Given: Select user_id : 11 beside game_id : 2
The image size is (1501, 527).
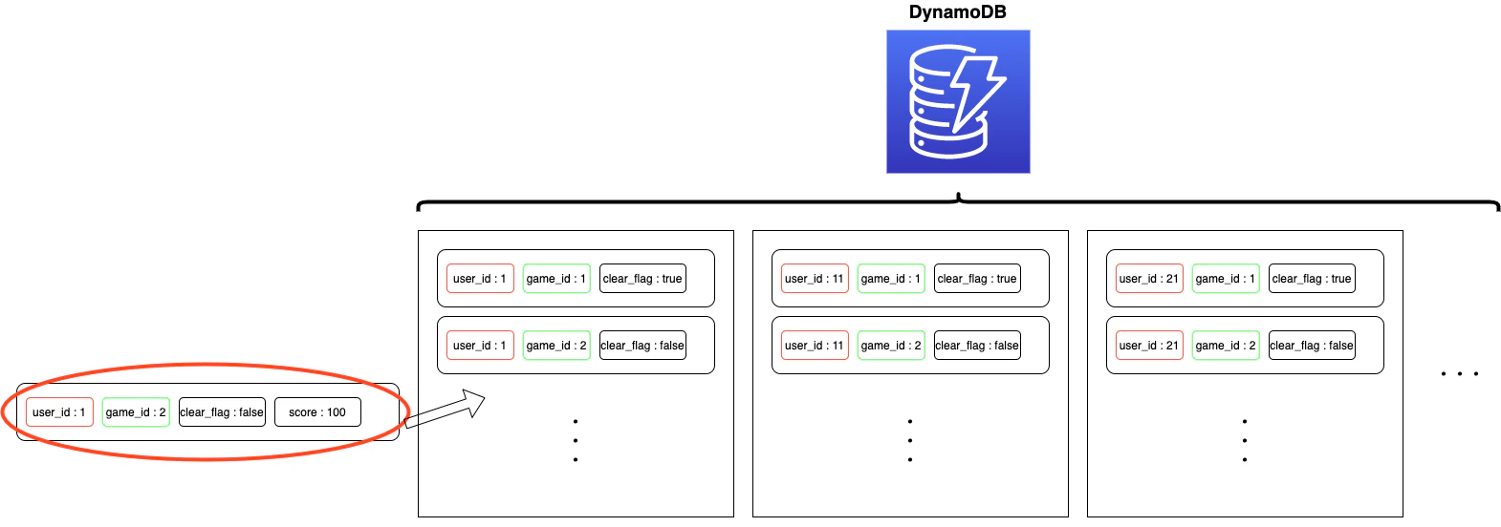Looking at the screenshot, I should pos(815,346).
